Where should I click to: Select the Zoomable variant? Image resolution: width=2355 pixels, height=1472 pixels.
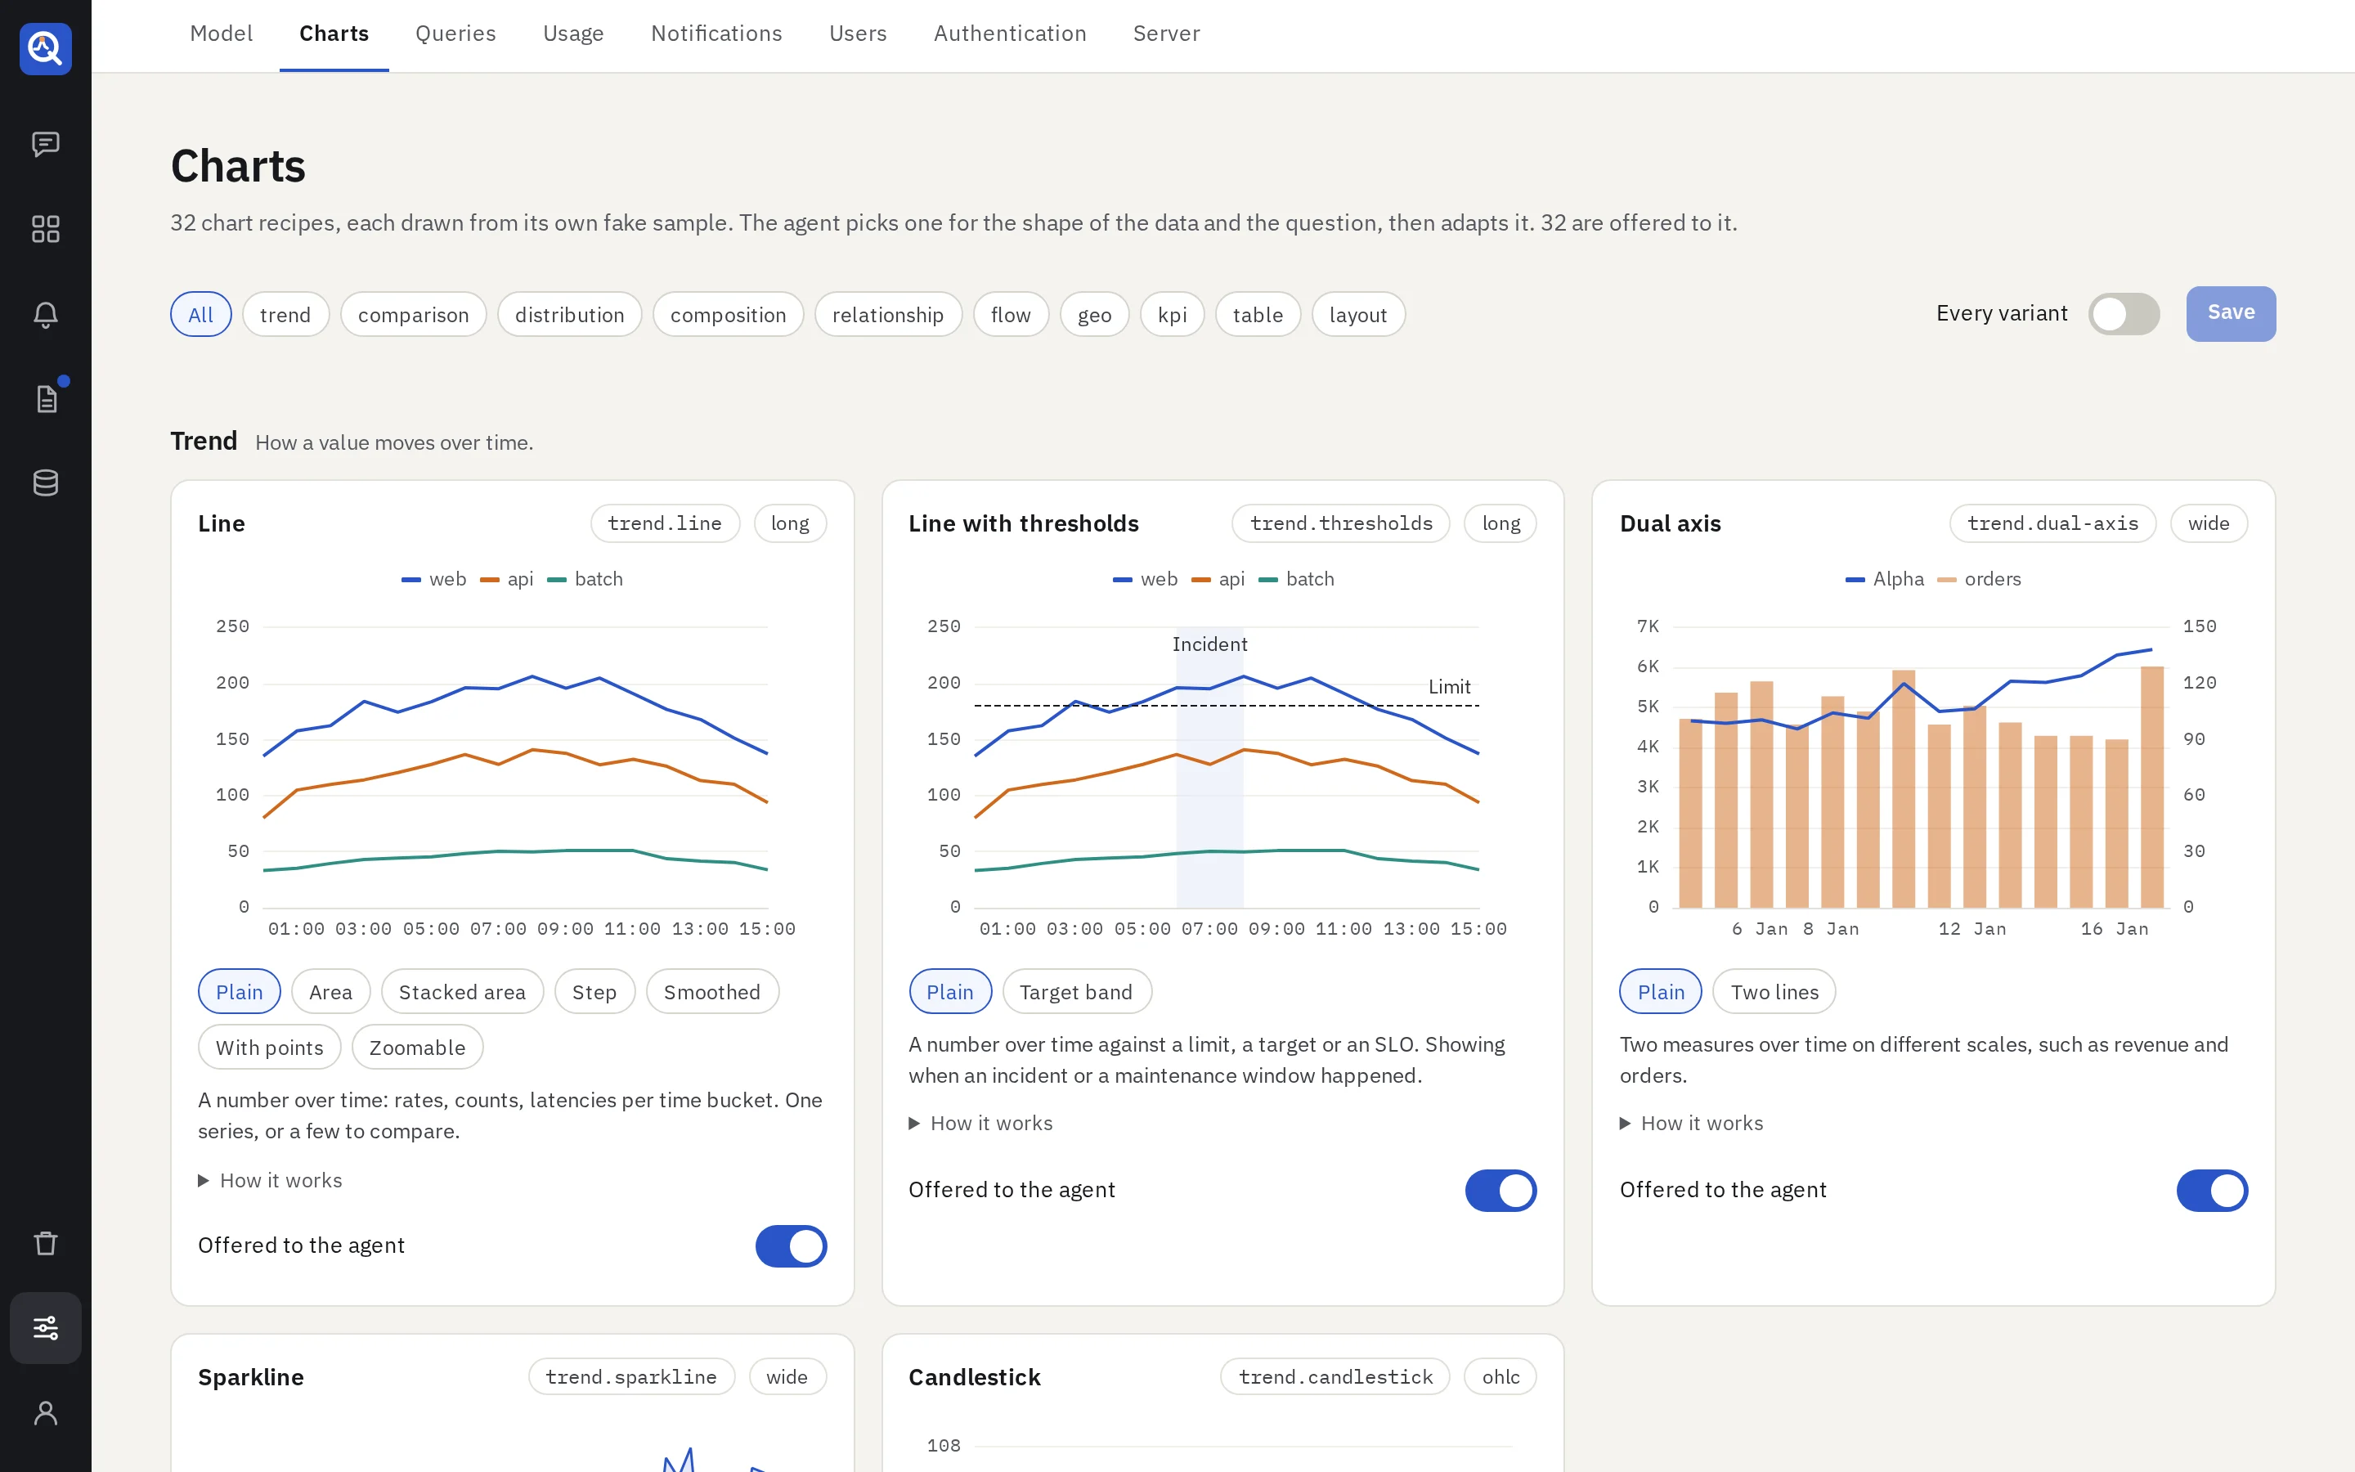418,1048
